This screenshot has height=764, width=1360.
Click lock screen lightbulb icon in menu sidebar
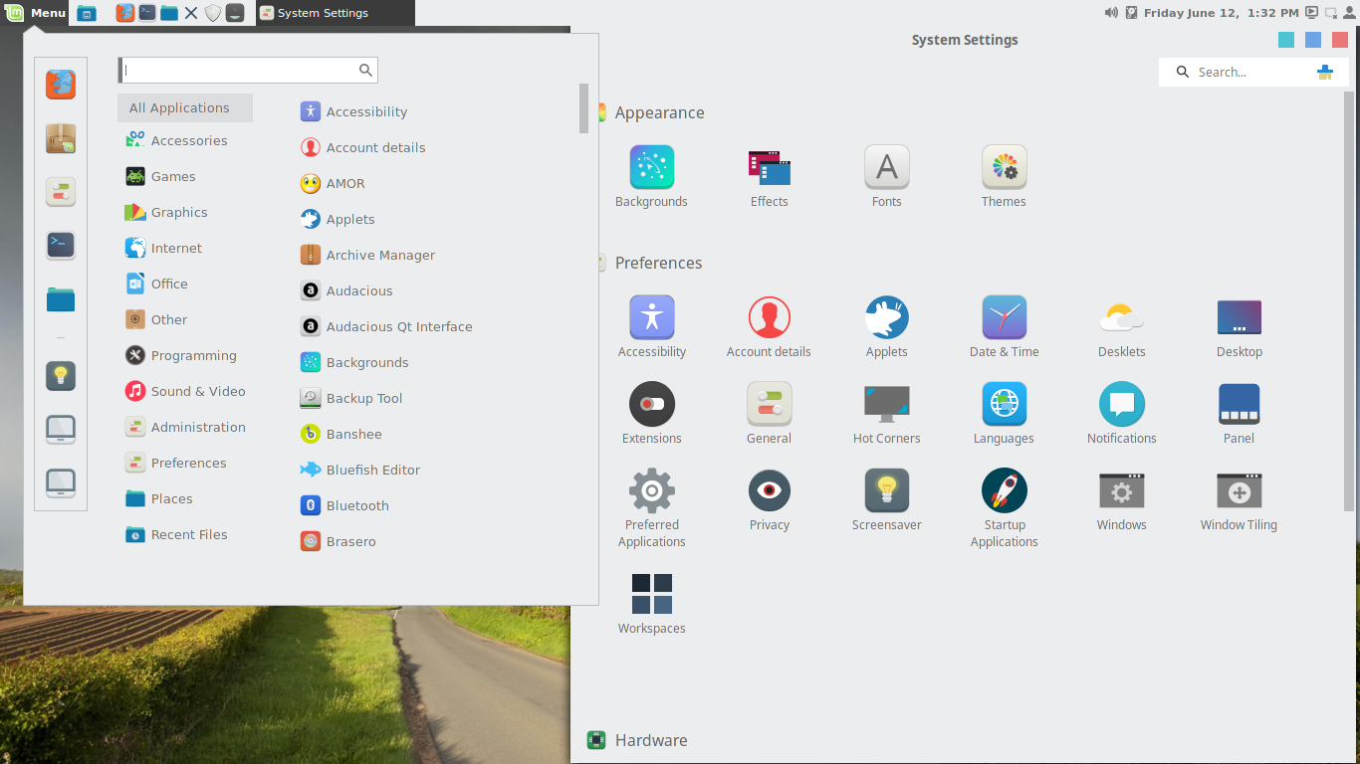(x=61, y=376)
